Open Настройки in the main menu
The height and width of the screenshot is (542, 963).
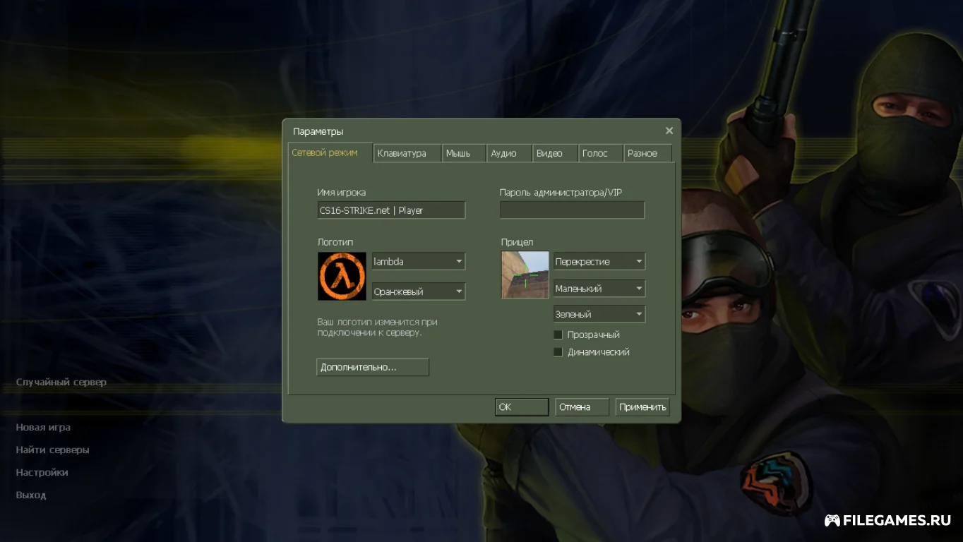[x=42, y=472]
